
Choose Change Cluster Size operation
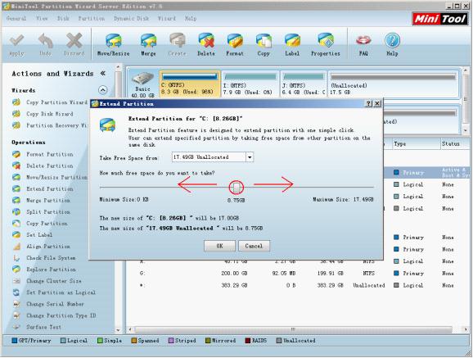[x=47, y=281]
